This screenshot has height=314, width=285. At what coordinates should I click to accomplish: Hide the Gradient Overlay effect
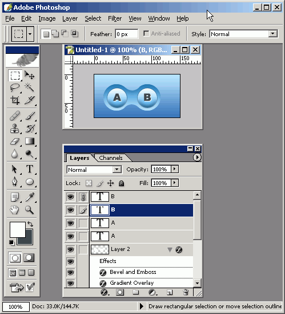click(70, 284)
